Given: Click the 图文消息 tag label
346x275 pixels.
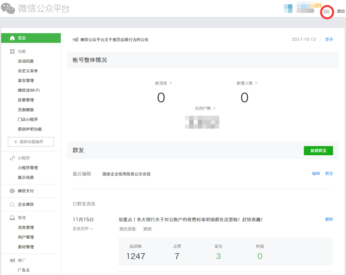Looking at the screenshot, I should 128,229.
